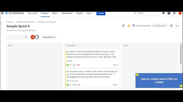Expand the collapsed sidebar arrow
This screenshot has width=183, height=102.
point(1,23)
